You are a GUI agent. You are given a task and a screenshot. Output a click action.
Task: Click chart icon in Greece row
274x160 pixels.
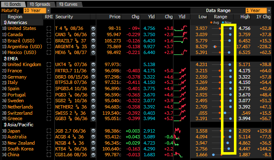93,118
